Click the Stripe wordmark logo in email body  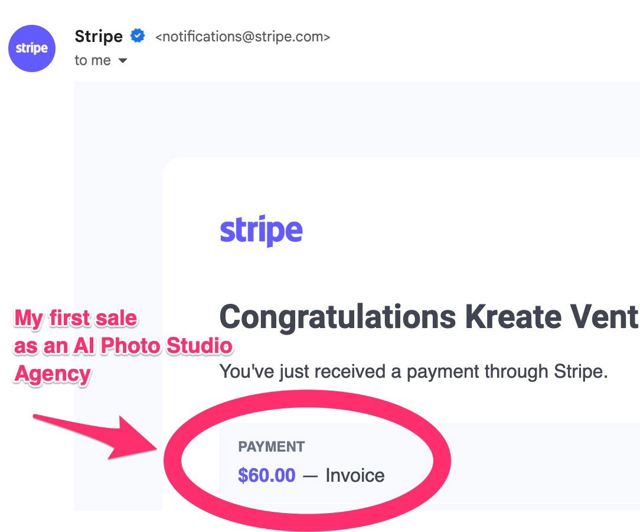(261, 231)
